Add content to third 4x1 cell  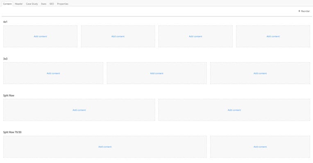195,36
